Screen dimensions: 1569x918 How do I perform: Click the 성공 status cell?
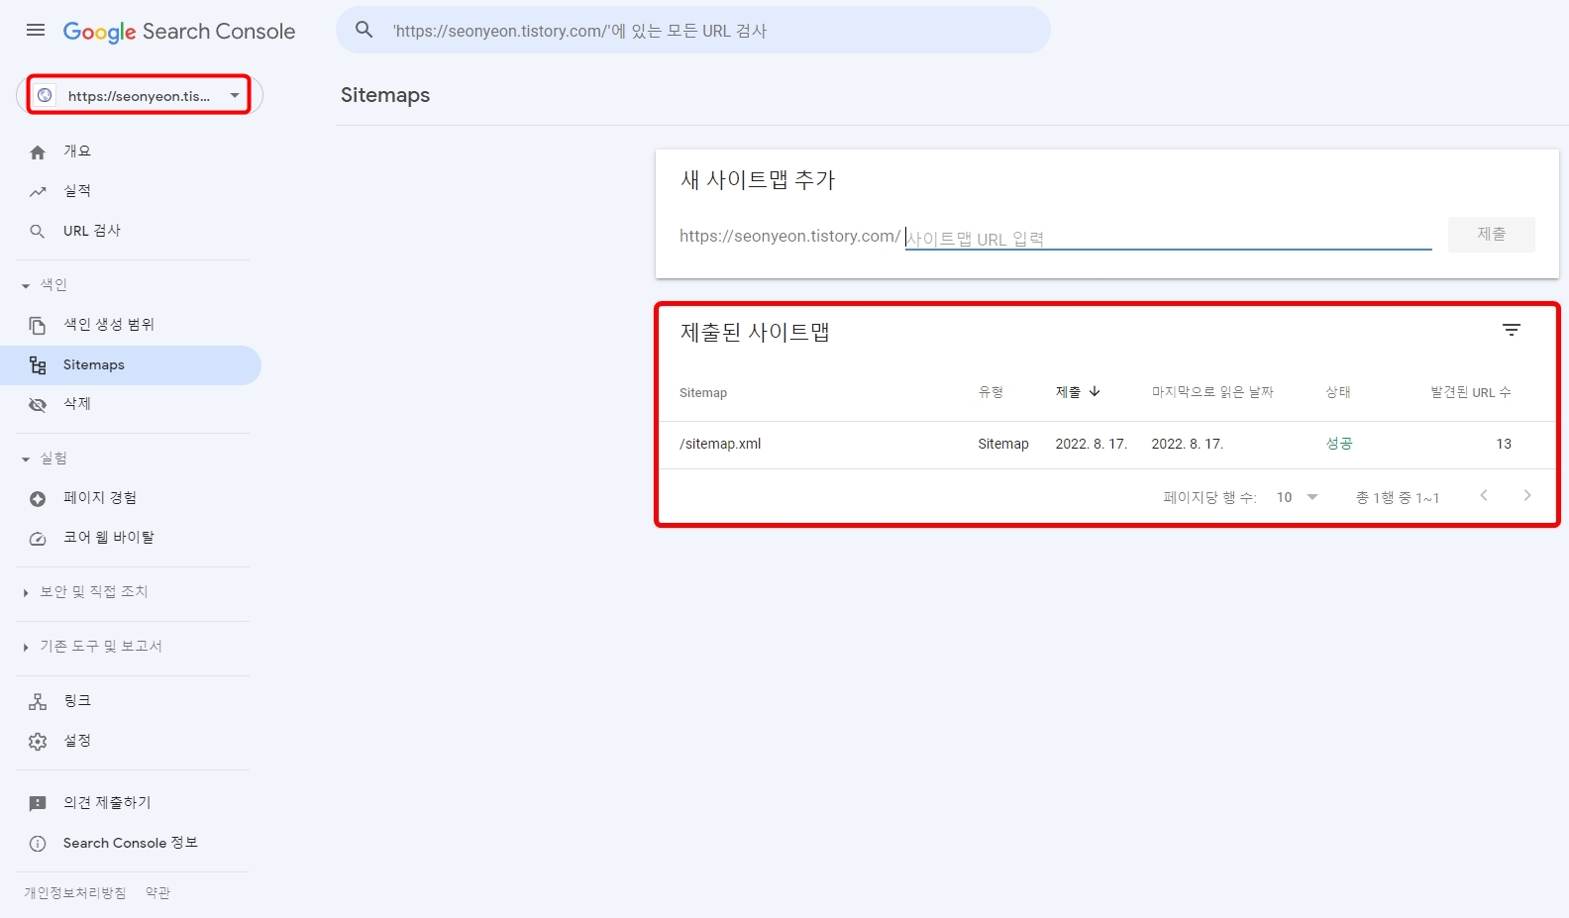click(1339, 444)
